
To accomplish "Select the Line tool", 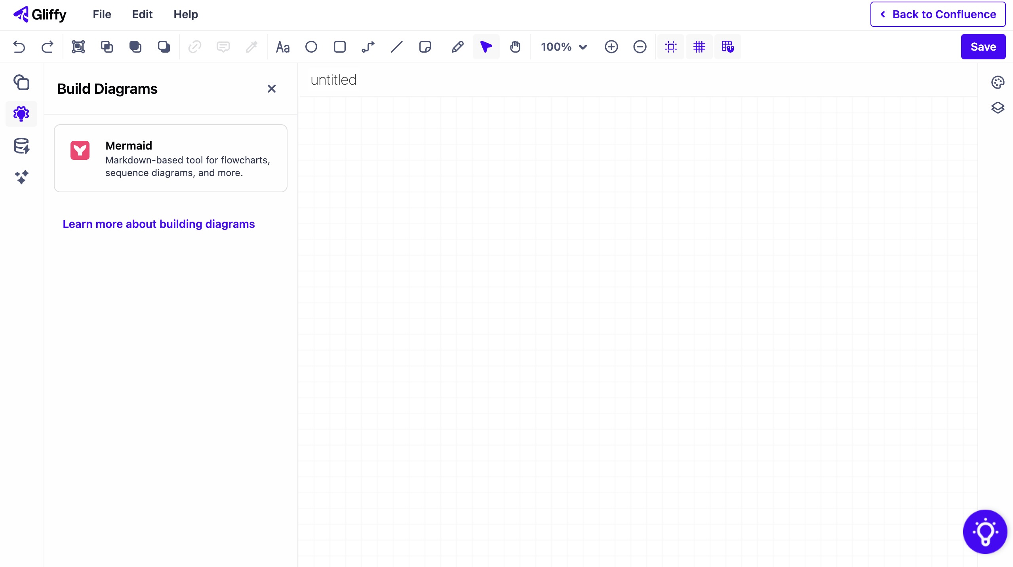I will point(396,47).
